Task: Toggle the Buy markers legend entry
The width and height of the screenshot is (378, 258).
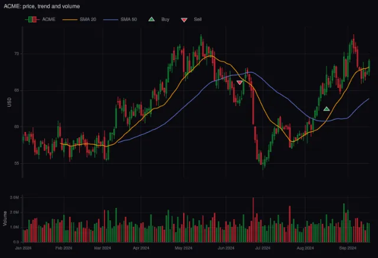Action: 159,19
